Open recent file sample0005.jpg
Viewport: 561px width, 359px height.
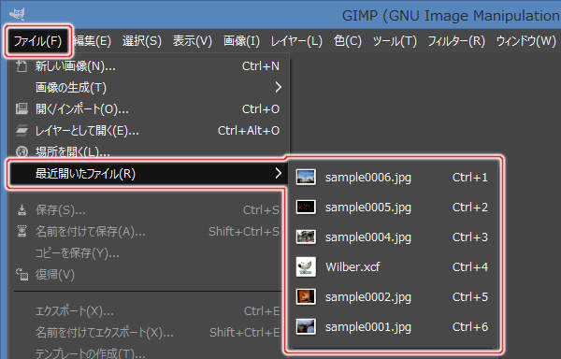point(394,208)
